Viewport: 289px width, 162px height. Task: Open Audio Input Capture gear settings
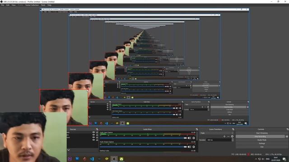click(194, 138)
